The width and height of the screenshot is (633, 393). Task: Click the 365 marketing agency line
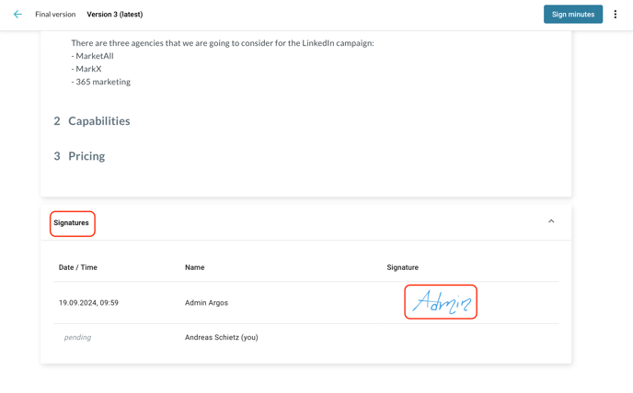[102, 82]
